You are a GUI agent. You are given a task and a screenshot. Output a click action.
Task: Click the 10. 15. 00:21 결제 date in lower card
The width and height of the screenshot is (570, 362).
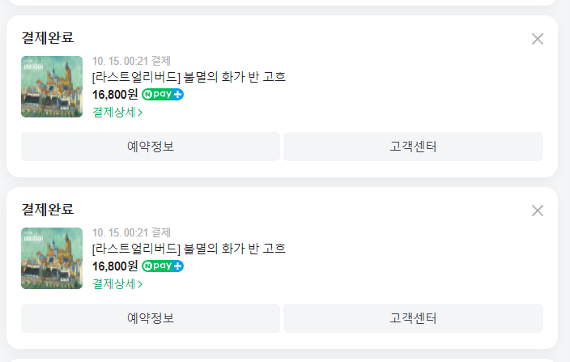[x=131, y=232]
